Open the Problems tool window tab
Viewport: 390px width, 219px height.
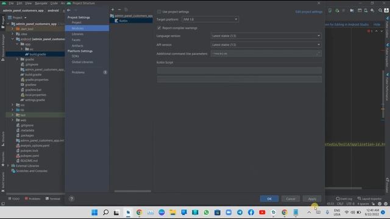tap(32, 199)
